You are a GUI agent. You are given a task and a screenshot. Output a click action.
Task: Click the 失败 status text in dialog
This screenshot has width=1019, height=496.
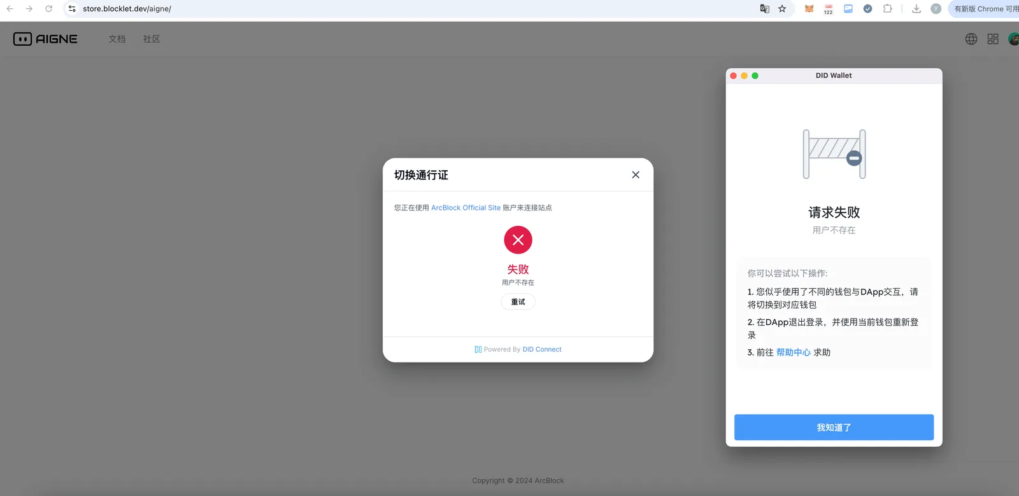tap(518, 269)
